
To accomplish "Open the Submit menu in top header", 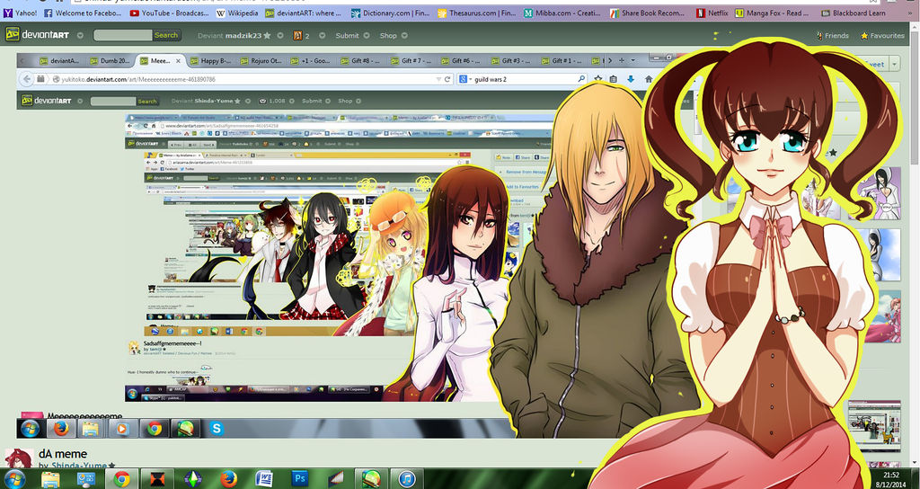I will 347,35.
